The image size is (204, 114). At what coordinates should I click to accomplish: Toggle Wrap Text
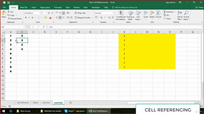[80, 13]
